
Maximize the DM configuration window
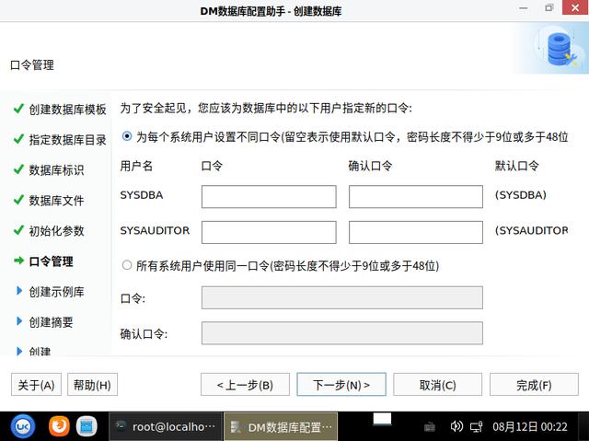click(549, 8)
